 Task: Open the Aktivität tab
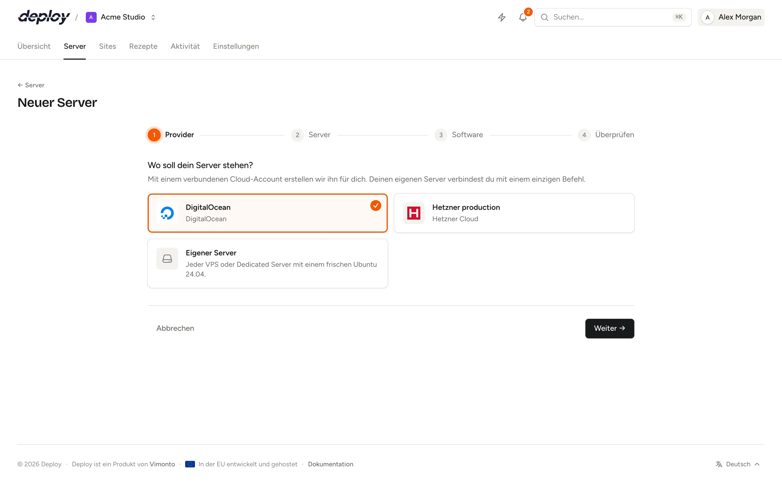pos(185,46)
